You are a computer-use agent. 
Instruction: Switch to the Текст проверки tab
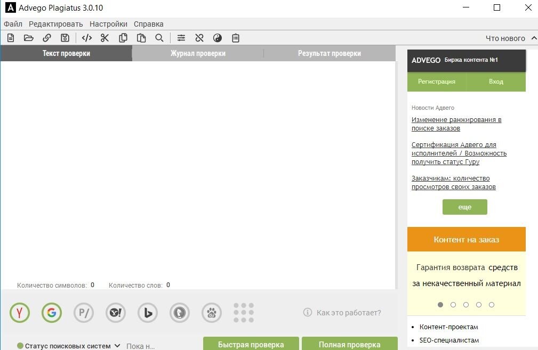point(66,53)
